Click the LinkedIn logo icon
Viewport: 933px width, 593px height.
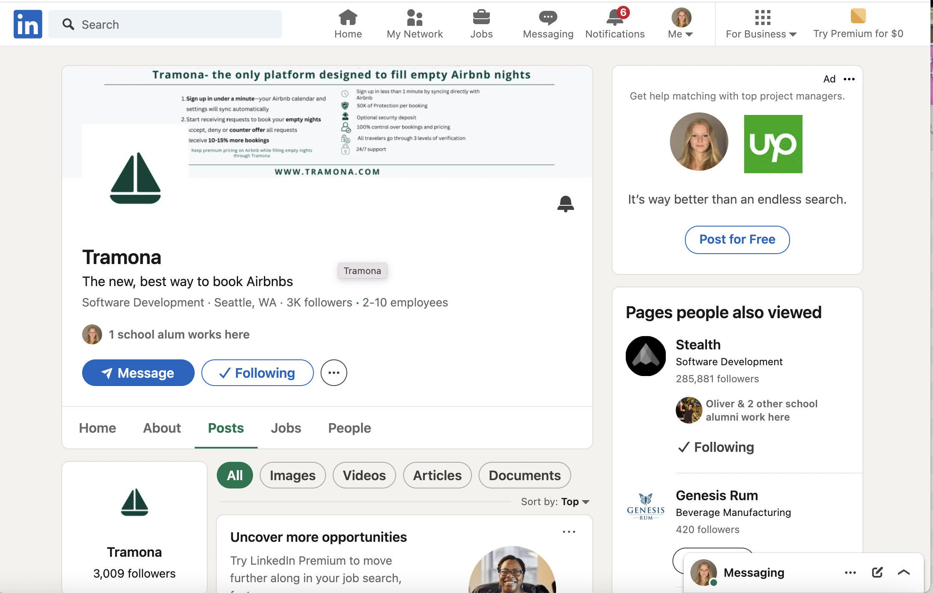(28, 24)
